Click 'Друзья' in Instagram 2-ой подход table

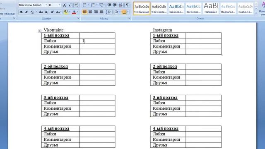click(x=160, y=83)
